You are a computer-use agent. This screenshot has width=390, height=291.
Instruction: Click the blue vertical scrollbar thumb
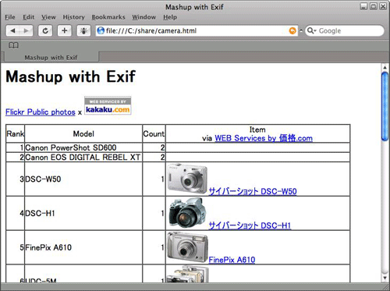click(x=385, y=107)
